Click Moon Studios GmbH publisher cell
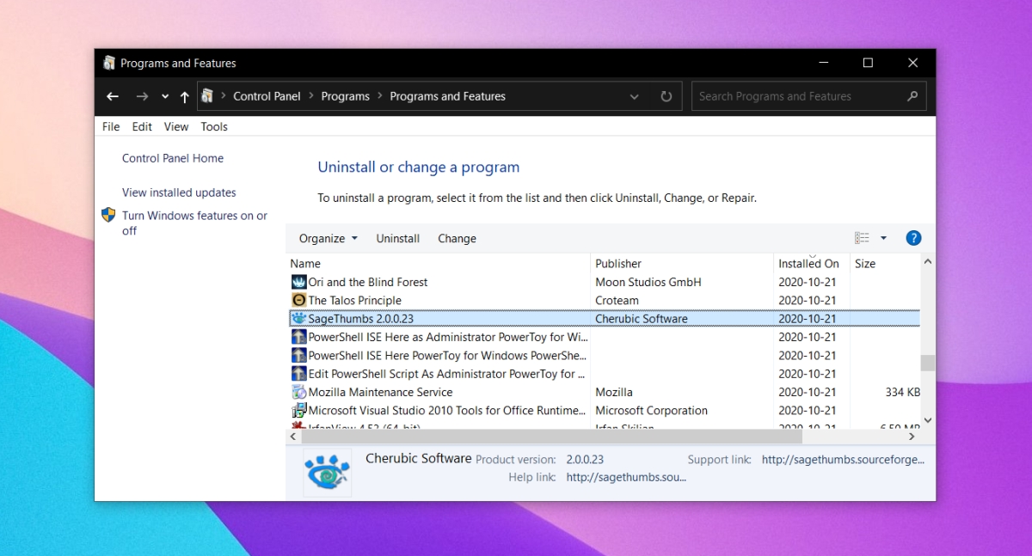 648,282
